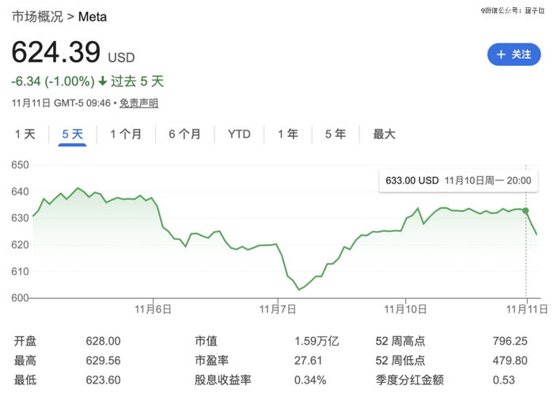Click the Meta breadcrumb text
This screenshot has width=554, height=401.
93,17
